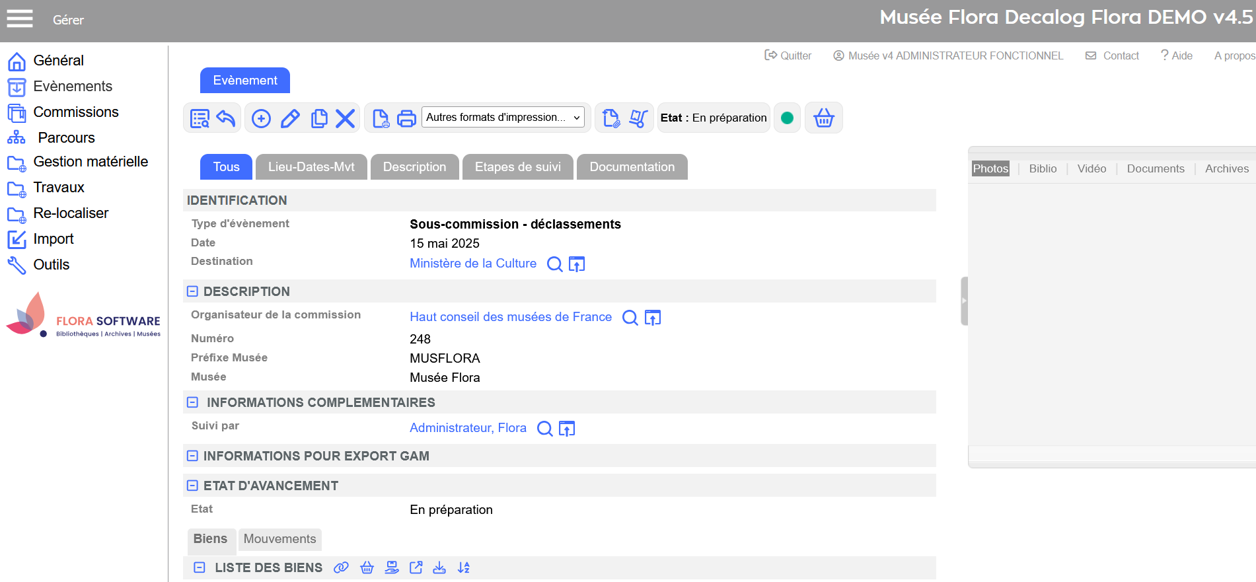
Task: Click the basket icon in top toolbar
Action: [823, 118]
